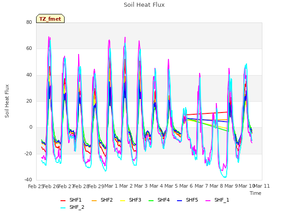Screen dimensions: 289x216
Task: Toggle SHF3 series in legend
Action: click(x=131, y=200)
